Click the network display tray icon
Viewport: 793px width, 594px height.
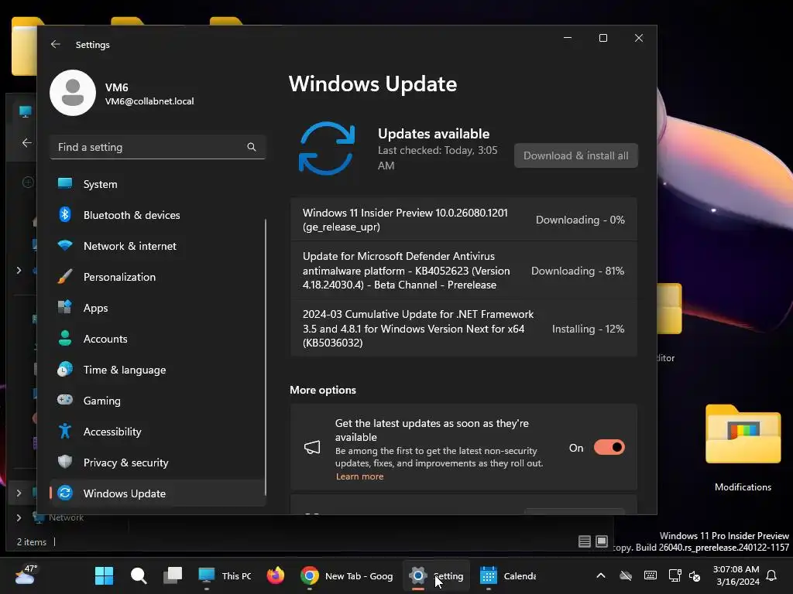(x=675, y=575)
